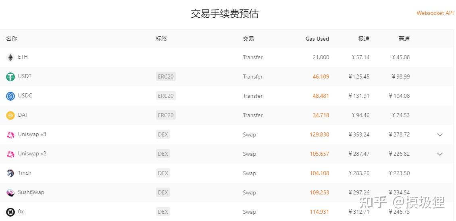Click the Gas Used column header
Image resolution: width=456 pixels, height=221 pixels.
tap(317, 39)
